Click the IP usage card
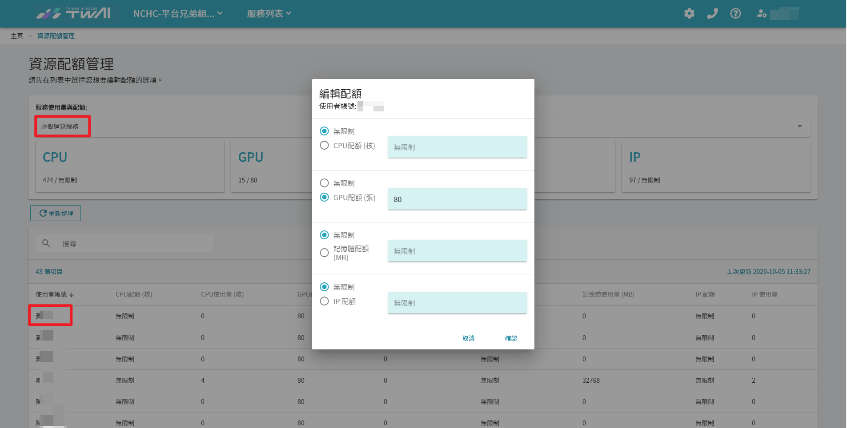 tap(716, 166)
